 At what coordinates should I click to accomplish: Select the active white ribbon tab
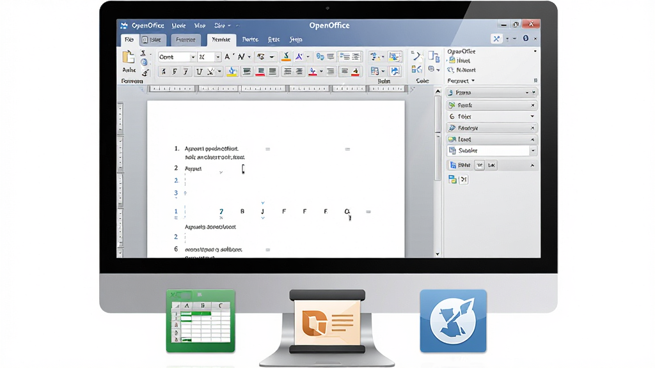click(221, 40)
